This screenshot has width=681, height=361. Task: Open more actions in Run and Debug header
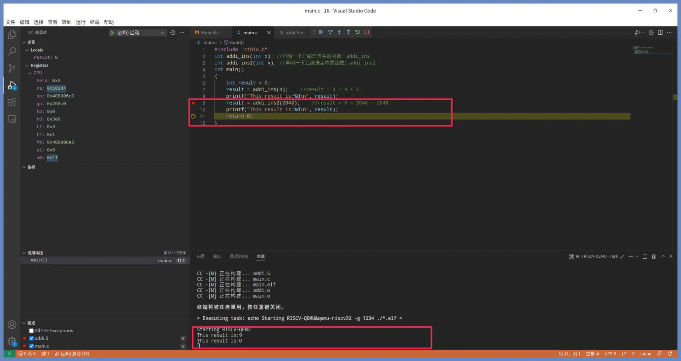point(182,33)
